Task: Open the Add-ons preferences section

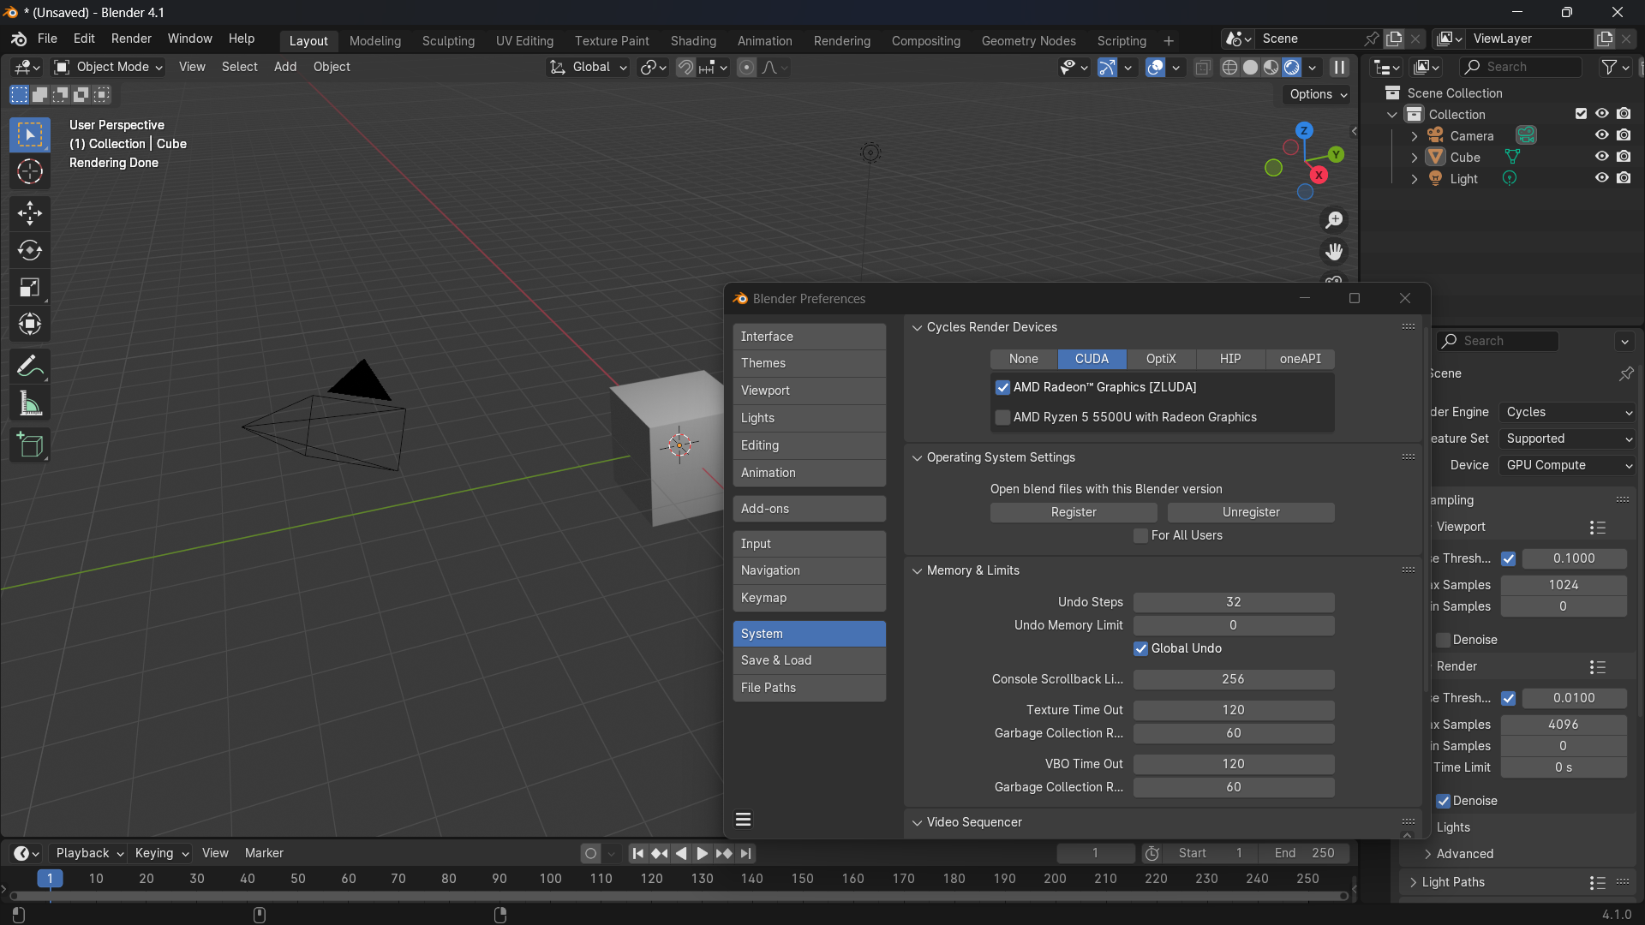Action: click(x=809, y=509)
